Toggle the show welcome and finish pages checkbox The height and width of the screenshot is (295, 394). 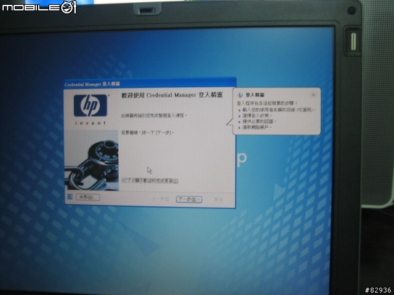124,180
